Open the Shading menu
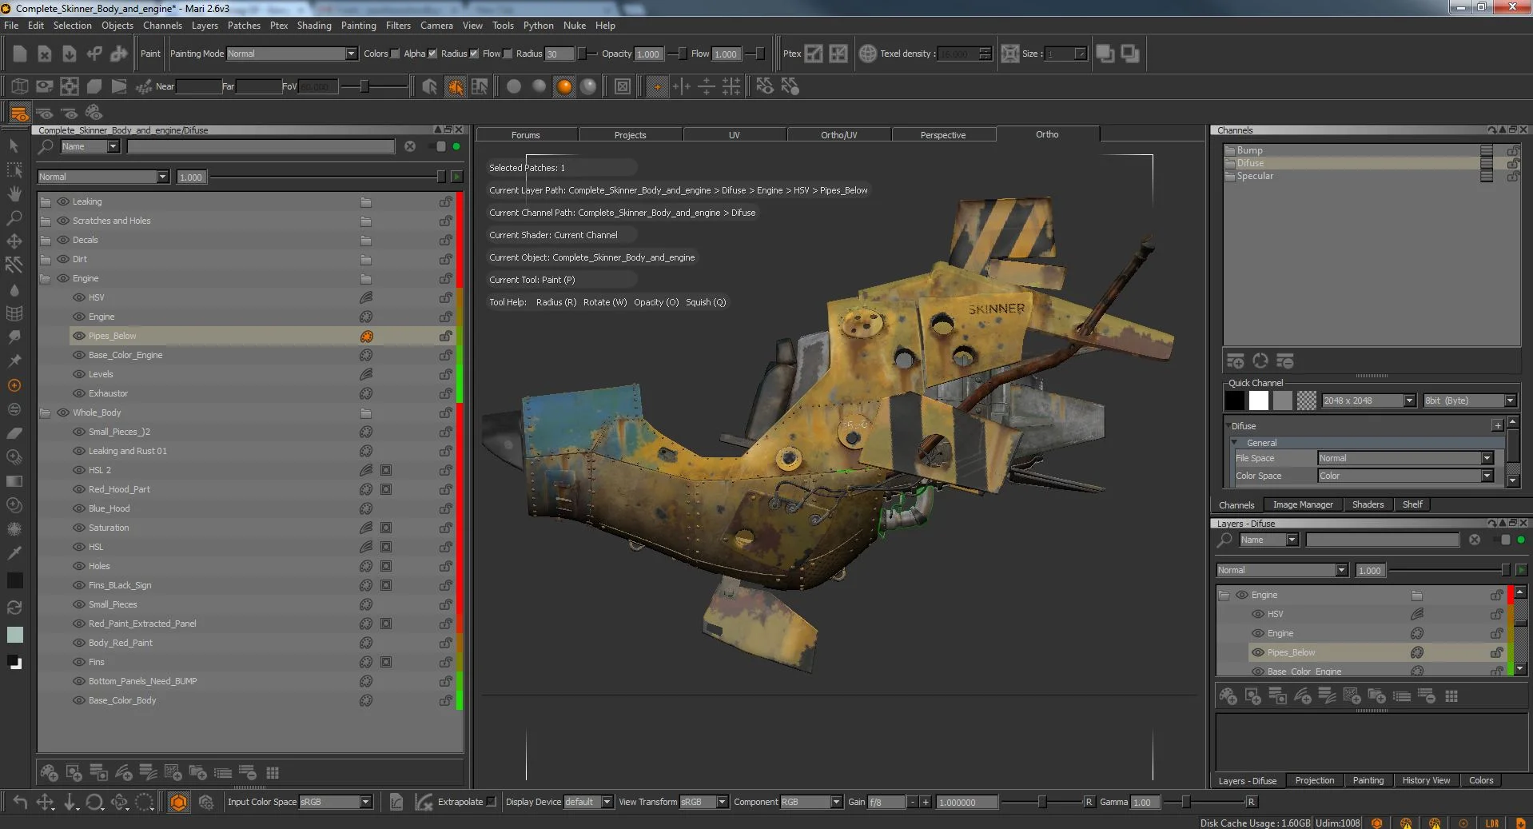 (313, 26)
